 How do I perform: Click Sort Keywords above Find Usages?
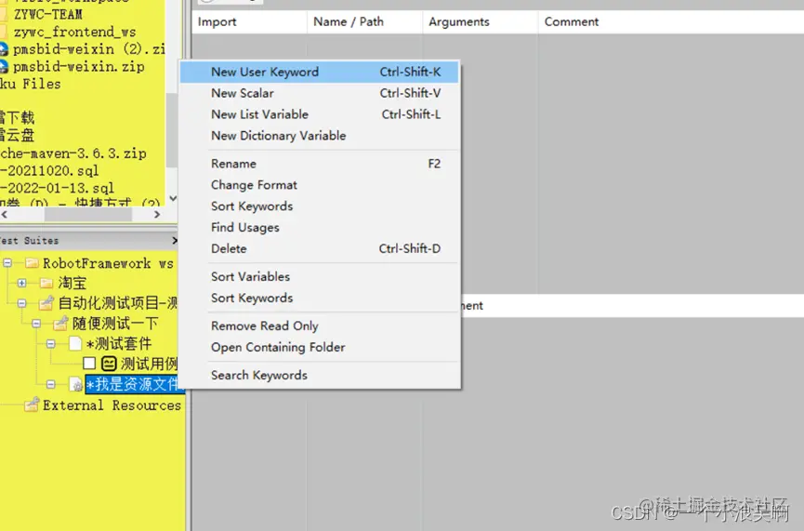[x=319, y=206]
